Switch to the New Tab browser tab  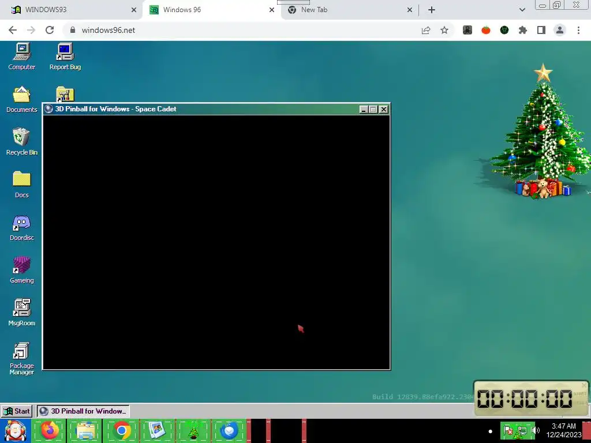pos(347,10)
